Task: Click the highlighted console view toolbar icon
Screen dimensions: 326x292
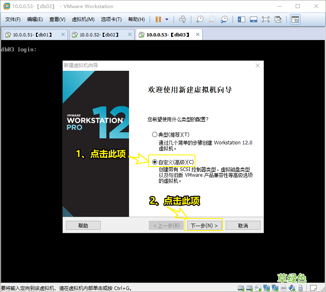Action: [295, 19]
